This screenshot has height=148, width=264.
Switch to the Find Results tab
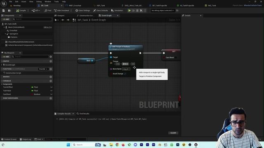pos(83,113)
